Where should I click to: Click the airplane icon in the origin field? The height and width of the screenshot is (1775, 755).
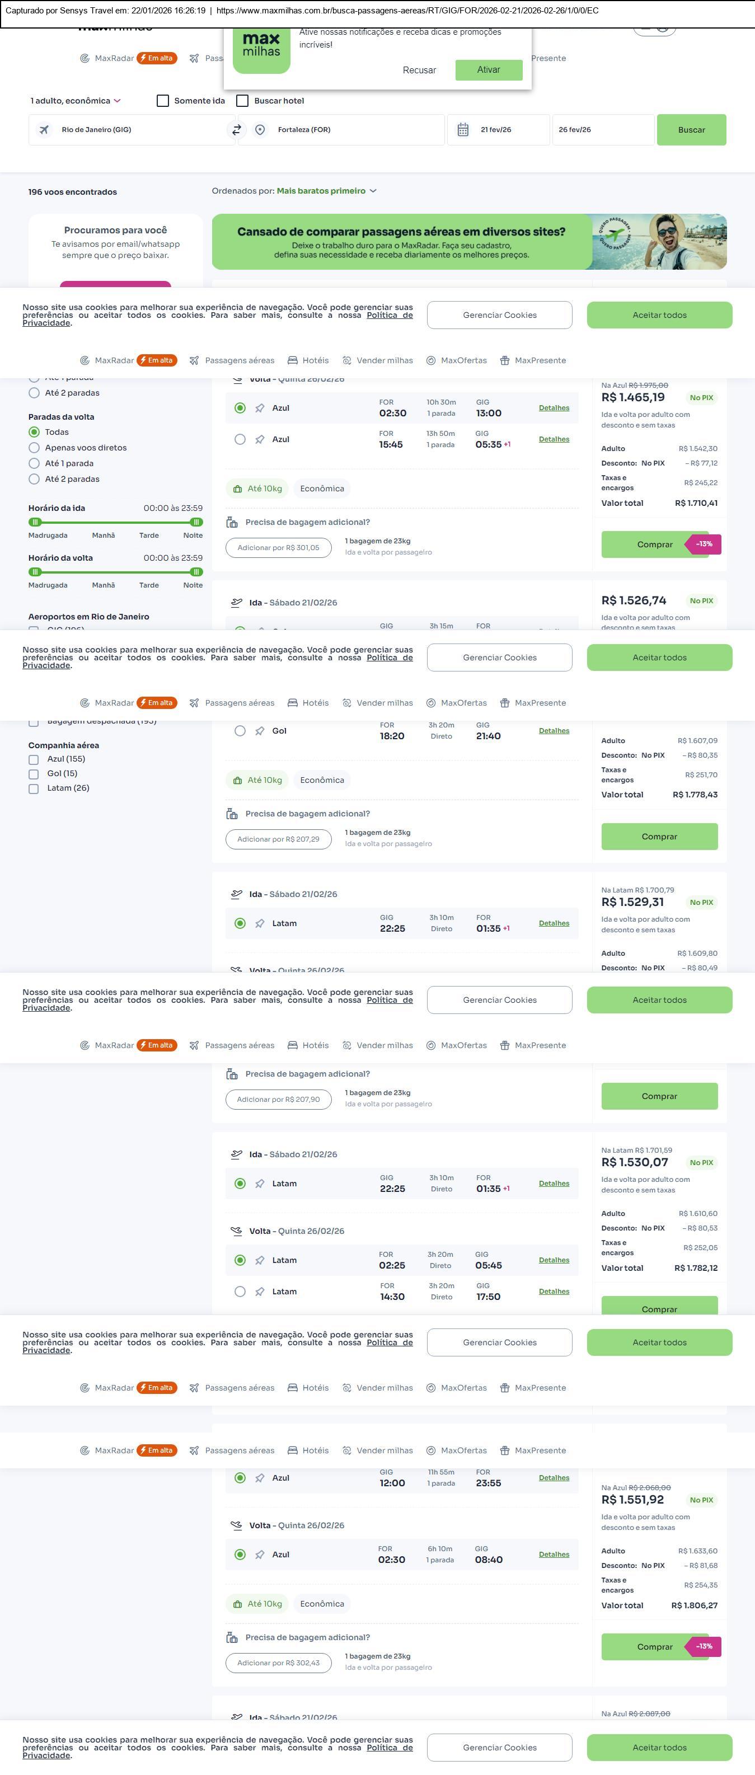tap(44, 129)
